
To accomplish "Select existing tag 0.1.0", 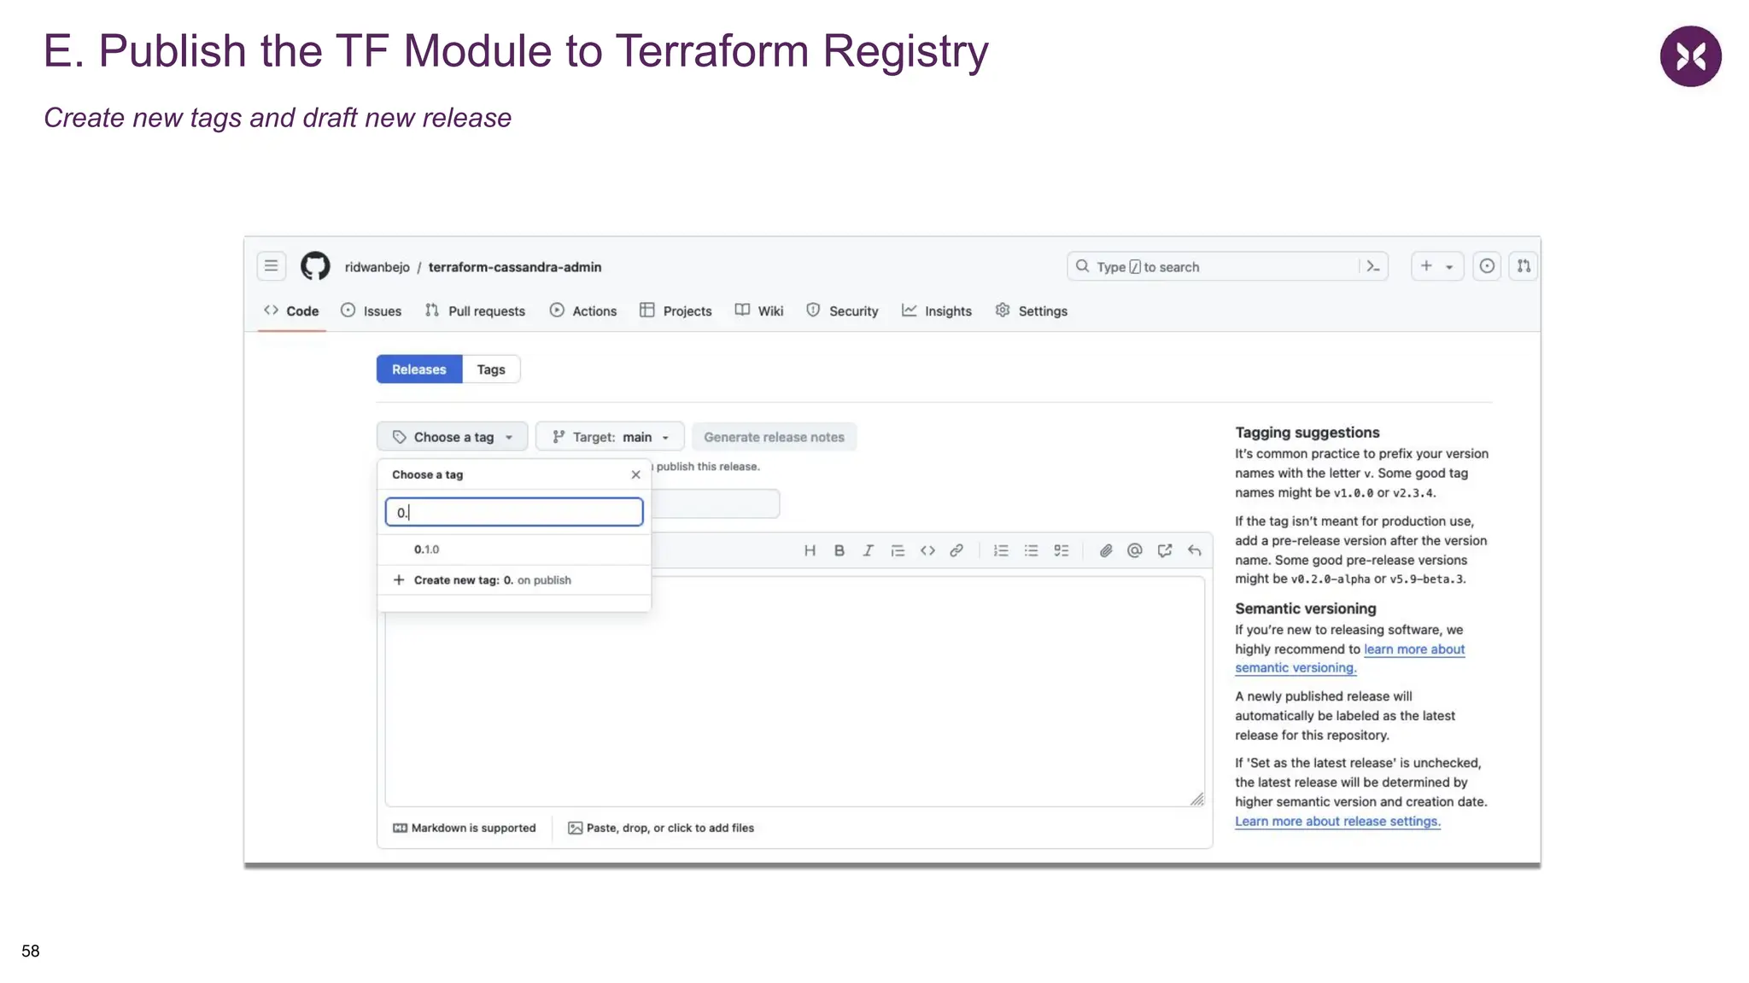I will [514, 550].
